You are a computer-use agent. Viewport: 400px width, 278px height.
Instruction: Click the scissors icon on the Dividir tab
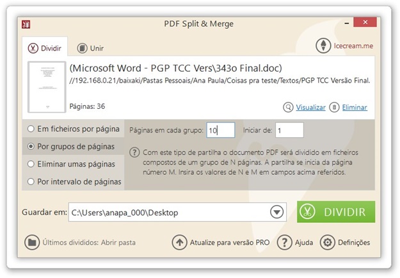point(33,48)
